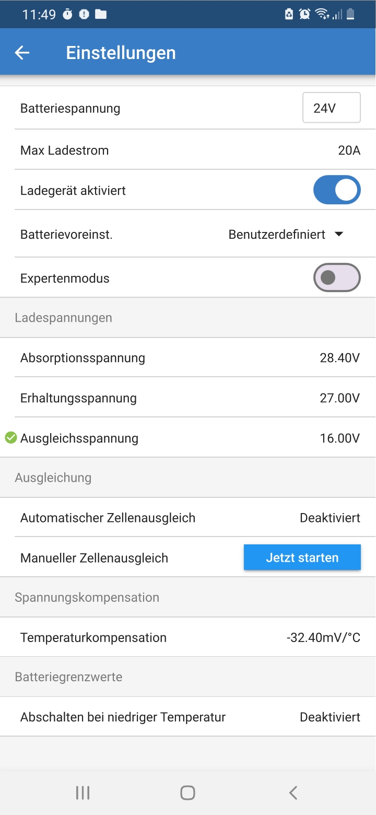376x815 pixels.
Task: Tap the folder notification icon in status bar
Action: click(x=101, y=15)
